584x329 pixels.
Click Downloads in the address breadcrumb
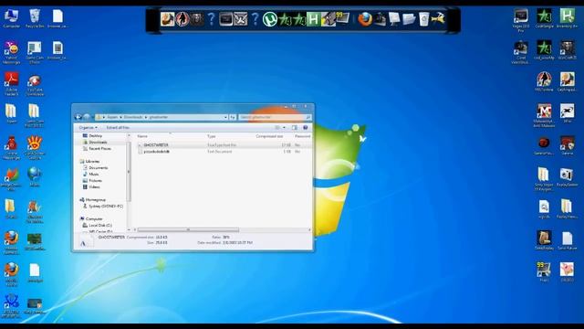point(133,117)
